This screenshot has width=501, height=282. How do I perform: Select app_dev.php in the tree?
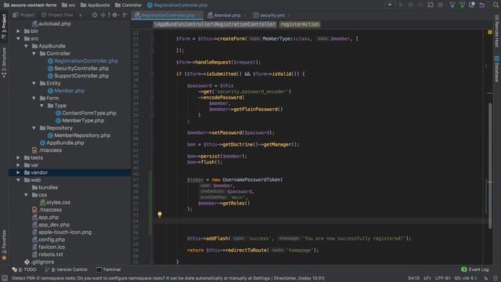pyautogui.click(x=50, y=225)
